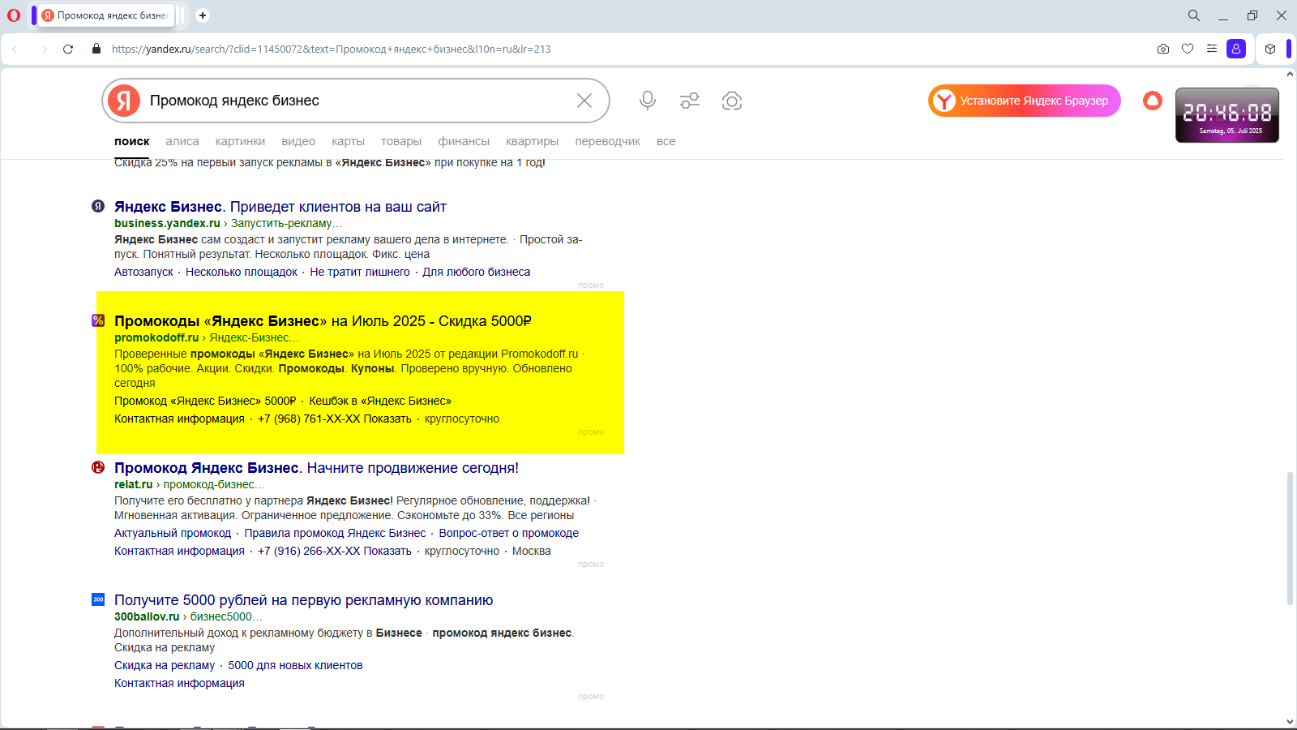Go back to previous page
Screen dimensions: 1297x730
15,49
